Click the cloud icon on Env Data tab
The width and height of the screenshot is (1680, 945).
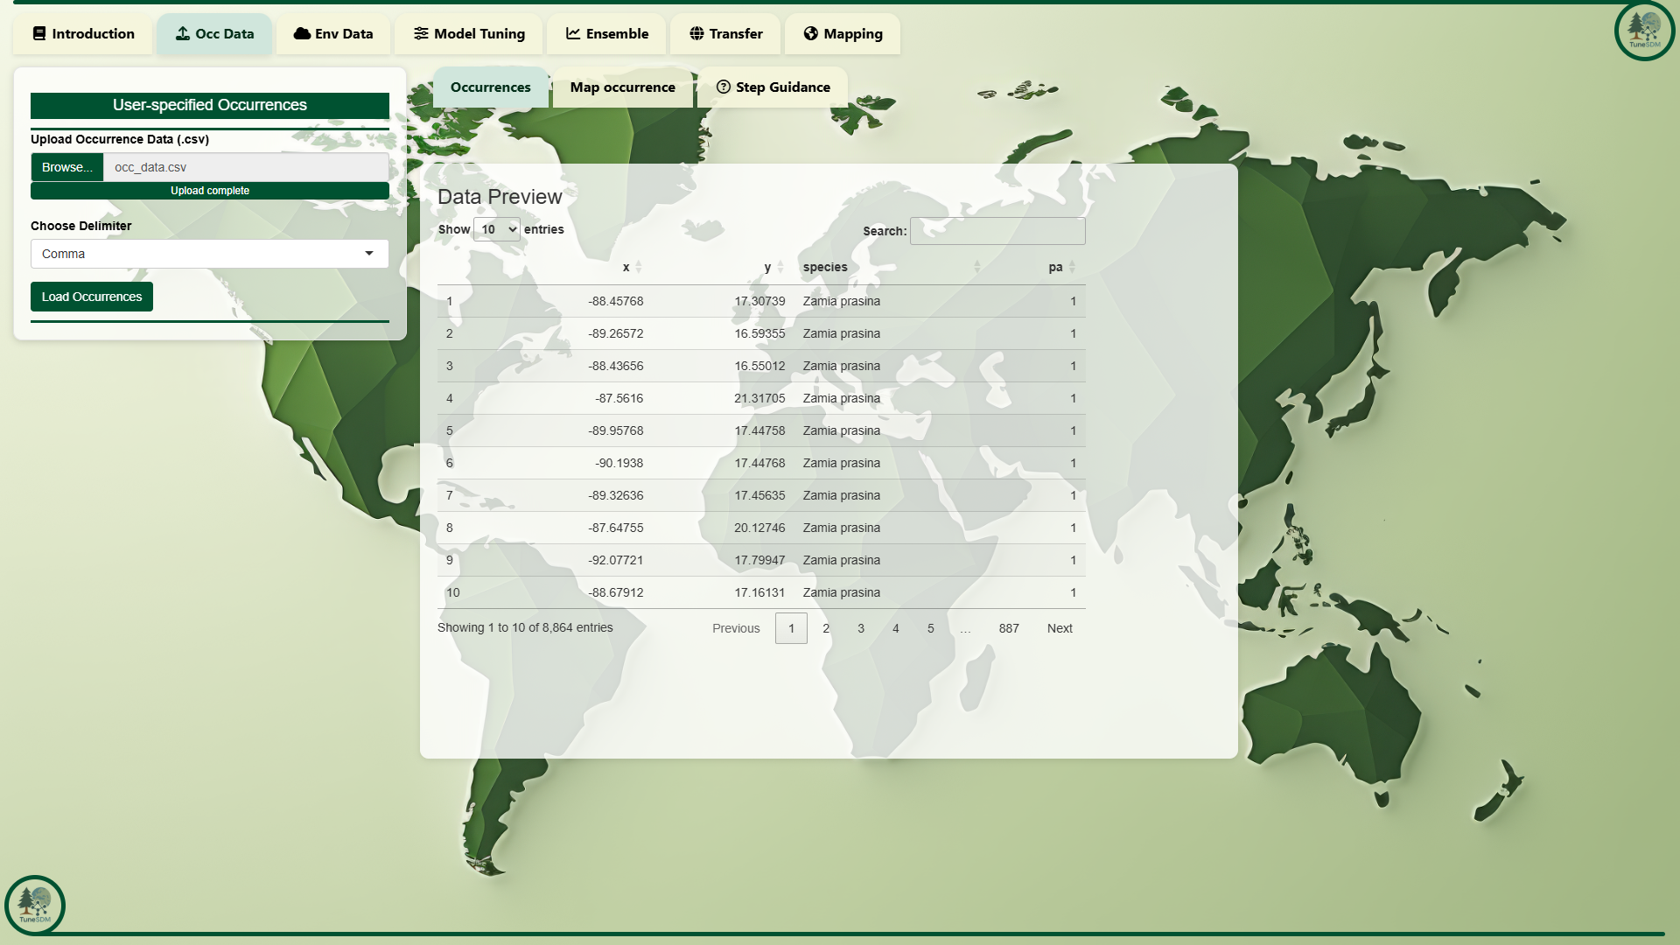pyautogui.click(x=302, y=34)
